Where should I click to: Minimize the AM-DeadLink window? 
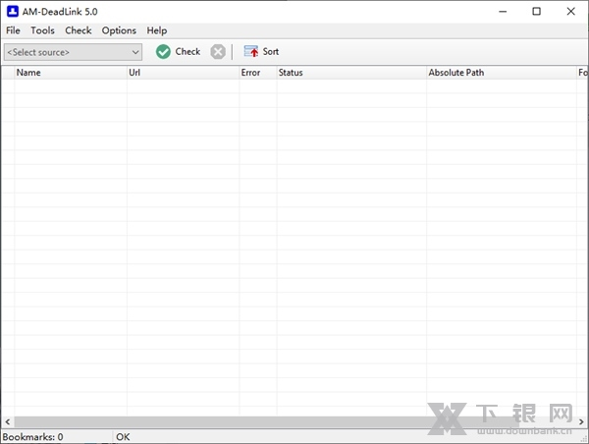(x=502, y=12)
